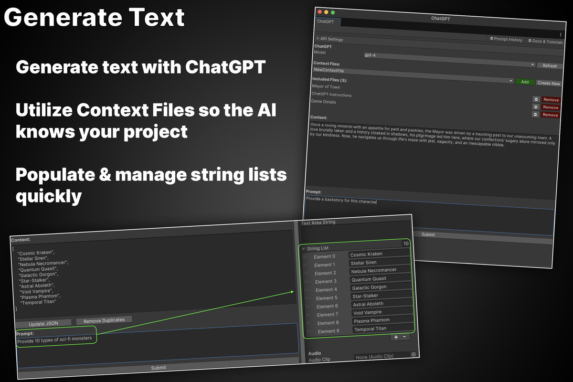Grab the drag handle of Element 9

[309, 331]
